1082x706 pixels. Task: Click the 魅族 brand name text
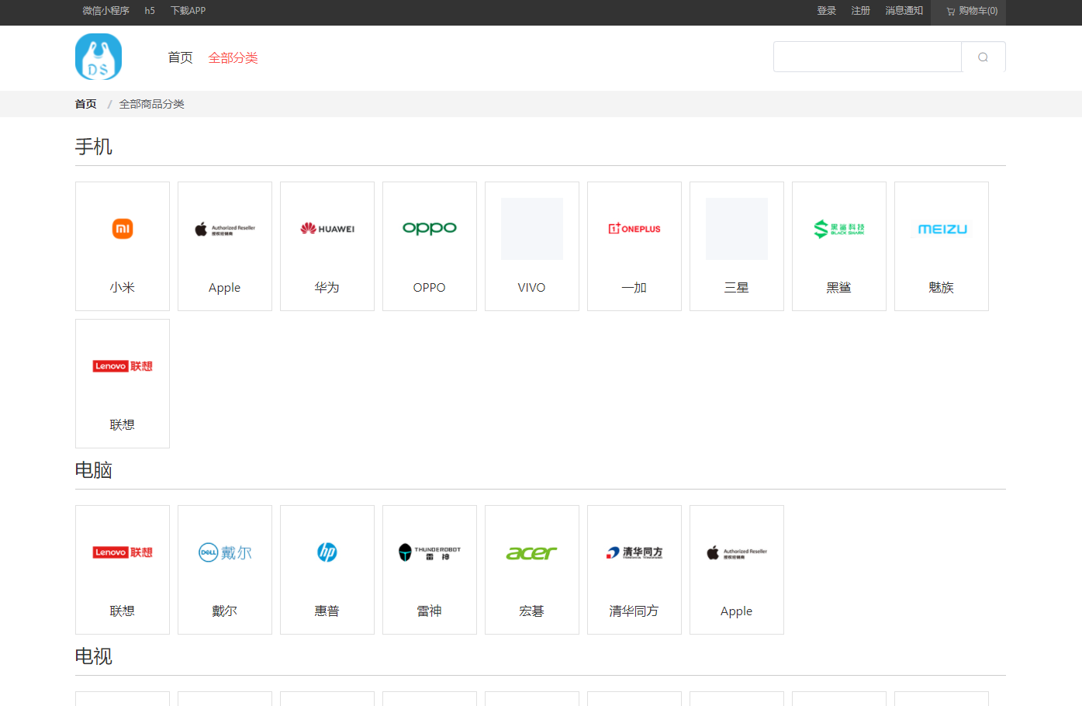point(942,288)
